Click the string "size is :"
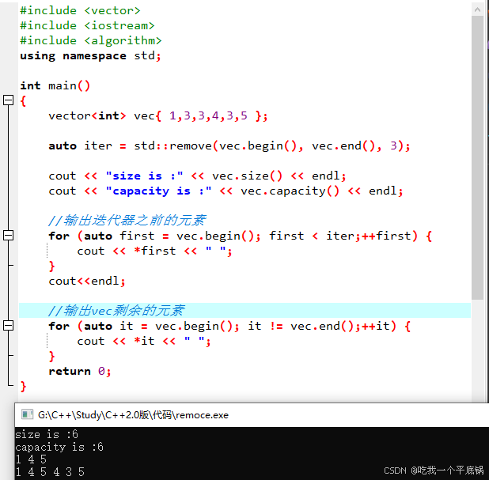 point(144,176)
